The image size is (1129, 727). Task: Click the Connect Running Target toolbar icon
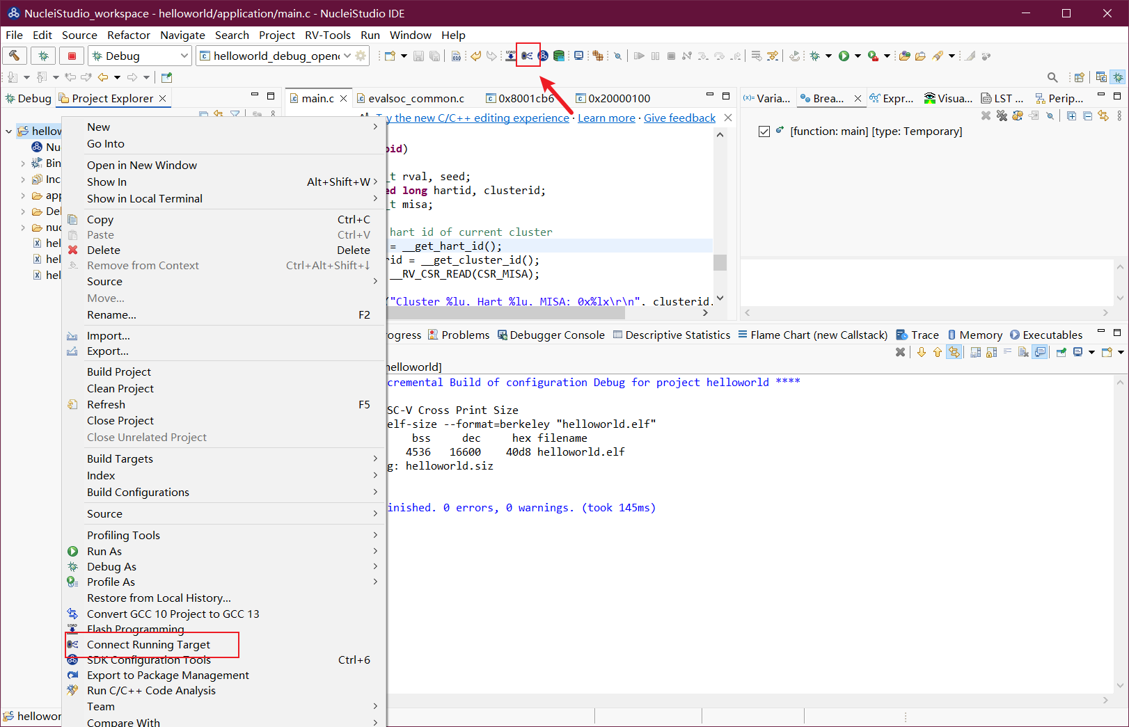pyautogui.click(x=528, y=56)
